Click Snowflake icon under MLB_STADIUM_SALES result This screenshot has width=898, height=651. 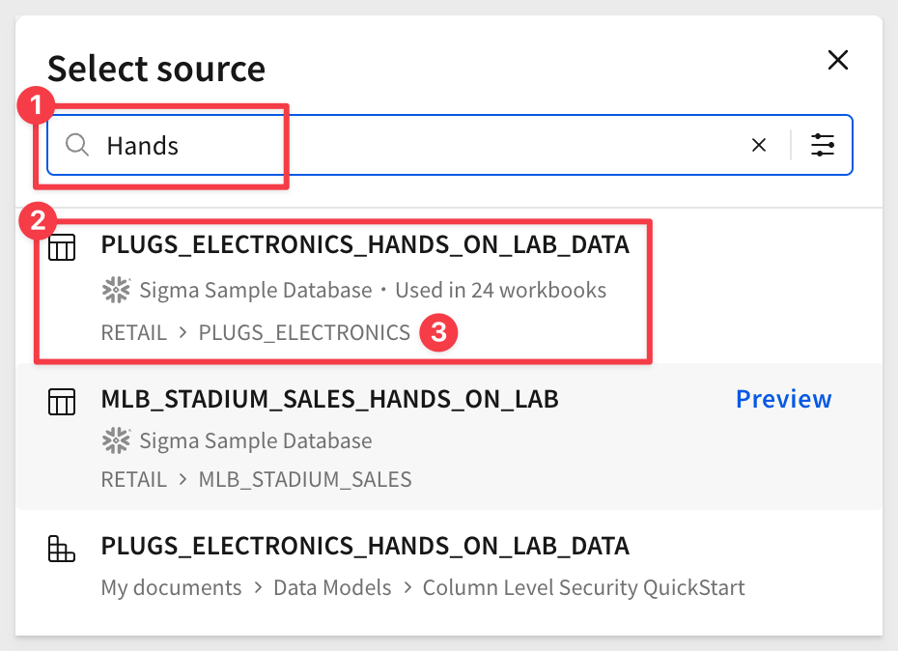click(116, 440)
